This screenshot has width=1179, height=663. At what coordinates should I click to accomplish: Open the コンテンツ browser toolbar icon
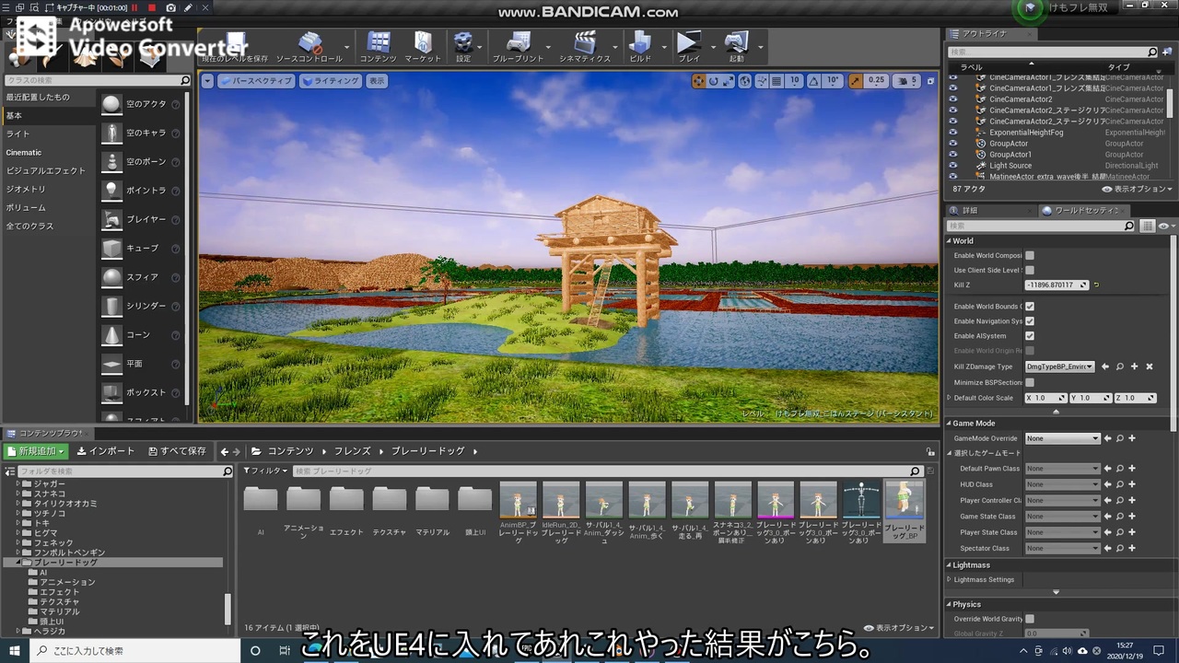[x=378, y=43]
